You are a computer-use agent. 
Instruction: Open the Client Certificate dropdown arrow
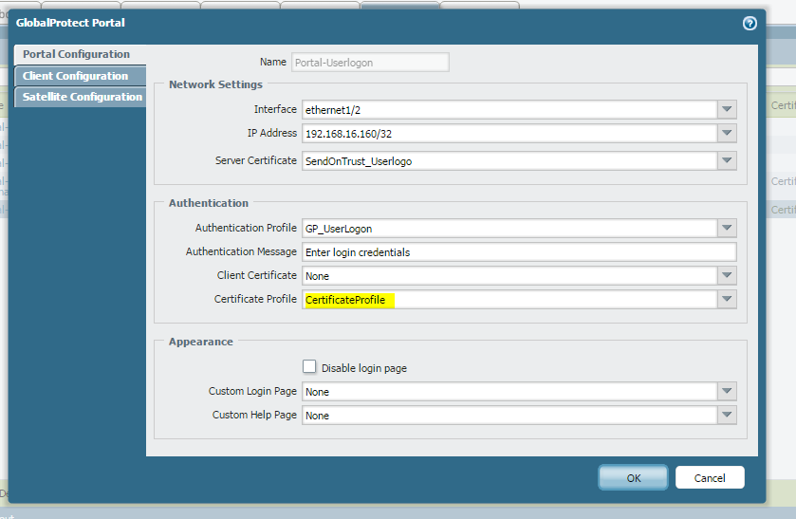coord(727,276)
